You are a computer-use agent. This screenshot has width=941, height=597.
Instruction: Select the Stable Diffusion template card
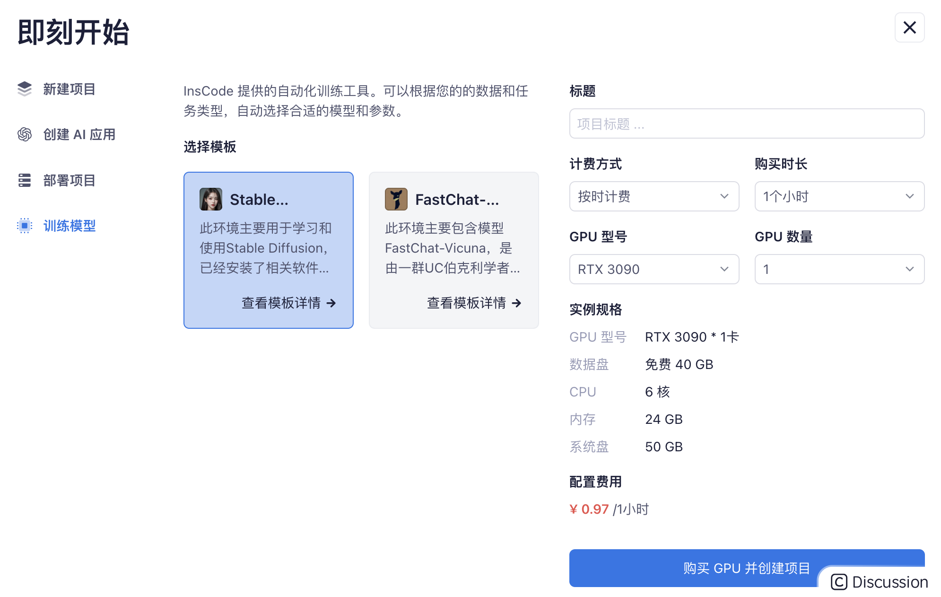[268, 248]
